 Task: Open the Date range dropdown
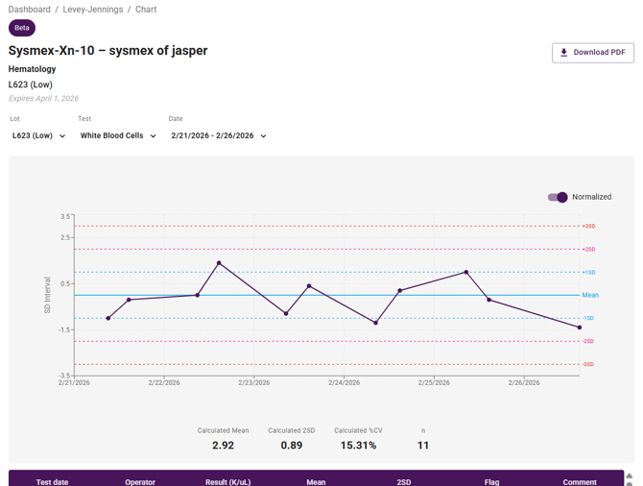[x=219, y=136]
